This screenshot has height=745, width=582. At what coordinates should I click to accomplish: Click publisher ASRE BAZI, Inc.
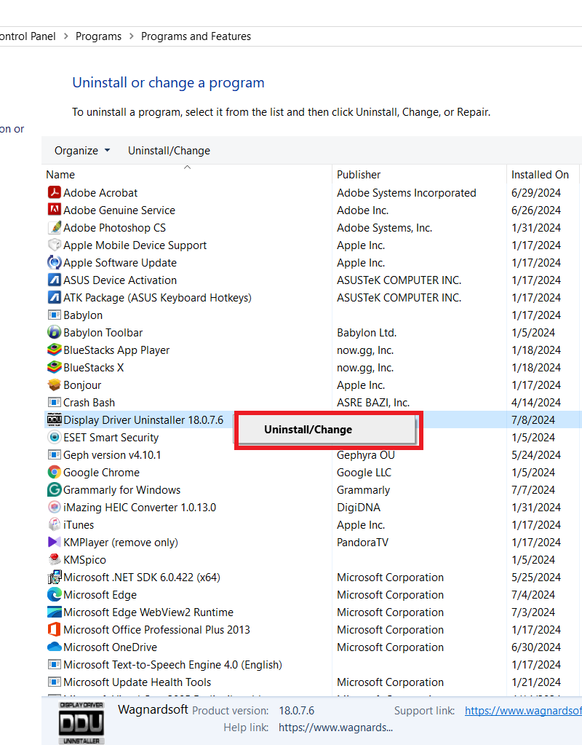coord(373,403)
